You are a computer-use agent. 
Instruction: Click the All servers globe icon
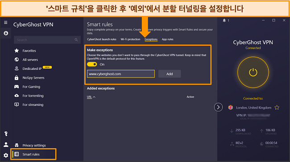pyautogui.click(x=17, y=59)
